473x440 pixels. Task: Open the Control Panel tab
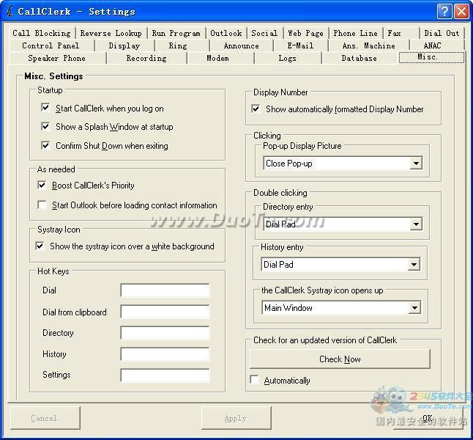[51, 45]
